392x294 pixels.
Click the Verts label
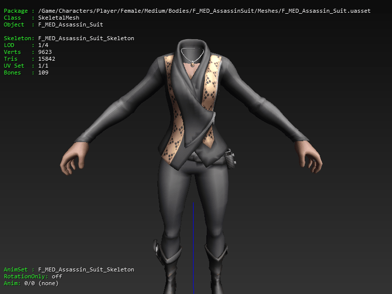[12, 52]
